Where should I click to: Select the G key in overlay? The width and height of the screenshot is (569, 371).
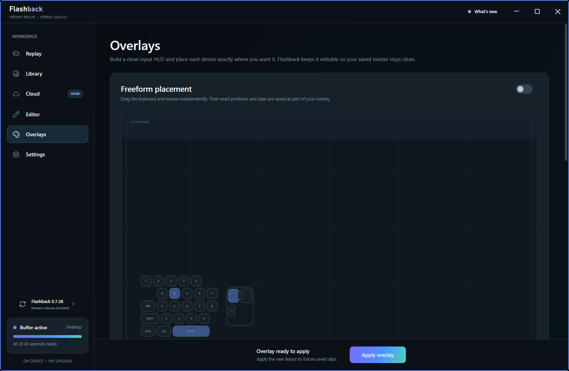[212, 306]
